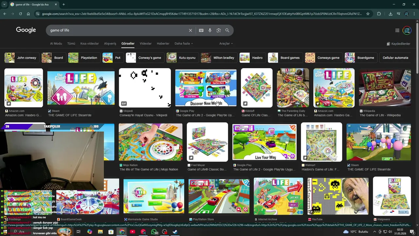Open the media controls icon in Chrome toolbar
The image size is (419, 236).
point(398,14)
